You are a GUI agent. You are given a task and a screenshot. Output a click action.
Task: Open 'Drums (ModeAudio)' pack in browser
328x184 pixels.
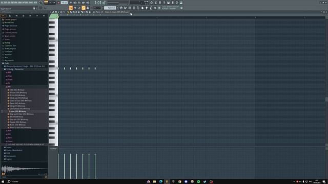(x=14, y=150)
